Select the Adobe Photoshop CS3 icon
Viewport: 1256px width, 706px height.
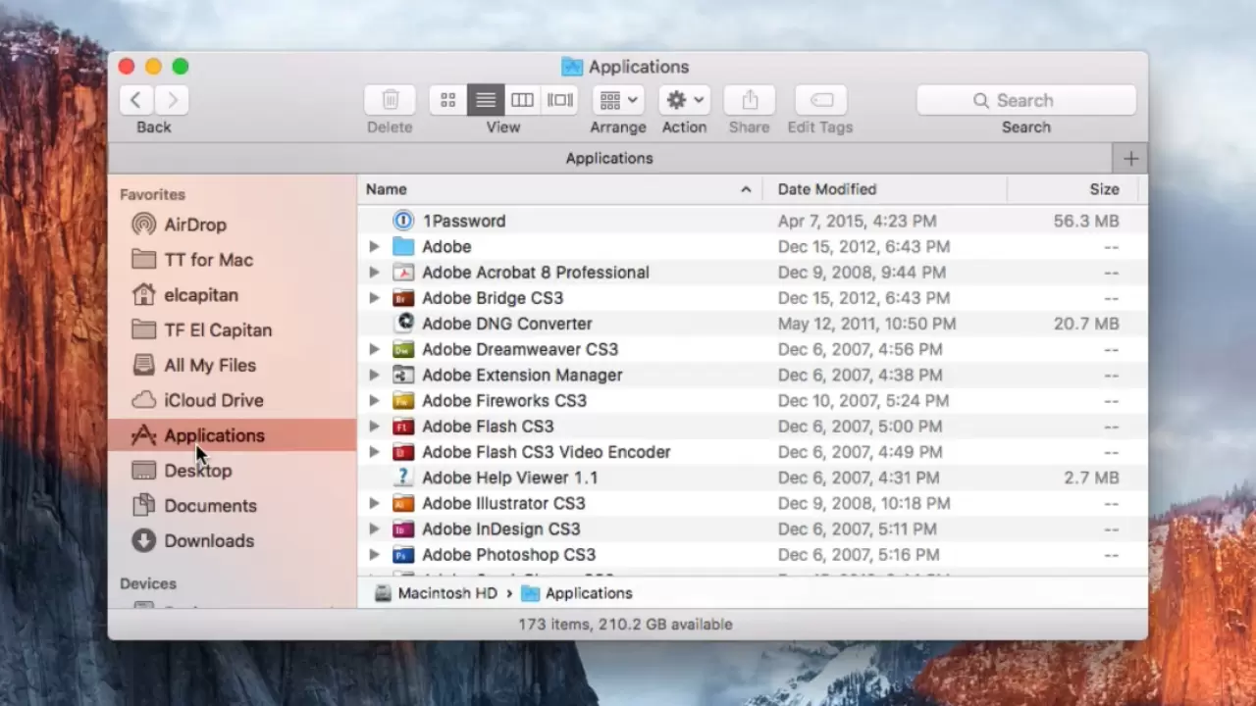click(x=403, y=554)
